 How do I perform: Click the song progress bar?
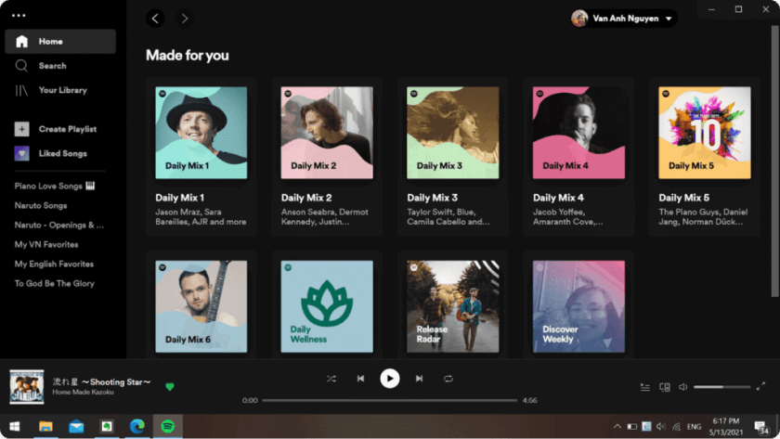(x=389, y=400)
